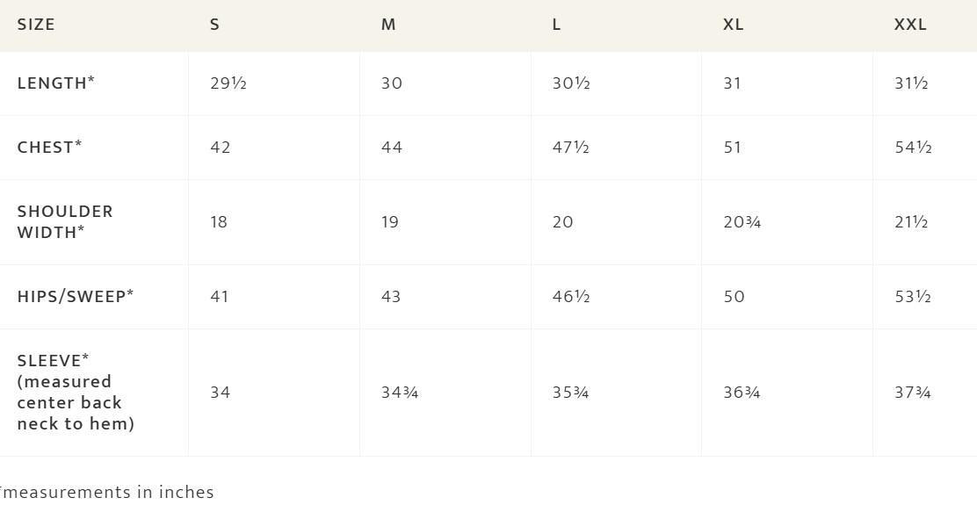Click the LENGTH* row label
Screen dimensions: 977x505
pos(56,83)
